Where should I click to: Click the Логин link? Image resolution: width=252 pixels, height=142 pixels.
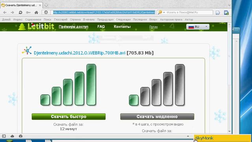tap(153, 27)
